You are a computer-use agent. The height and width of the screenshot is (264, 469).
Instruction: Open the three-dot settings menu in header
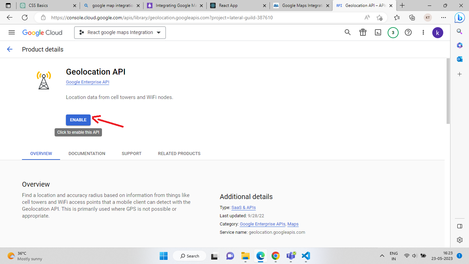coord(423,32)
